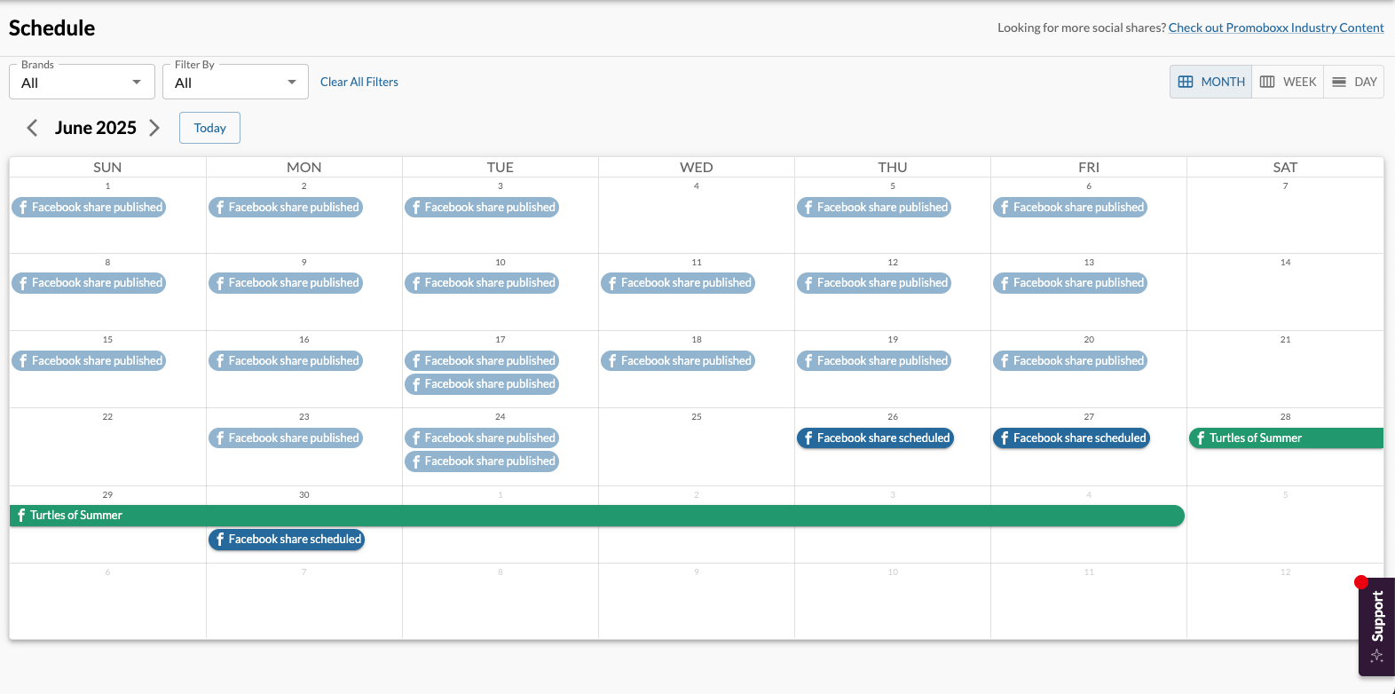Open Facebook share scheduled on June 26

click(x=875, y=438)
